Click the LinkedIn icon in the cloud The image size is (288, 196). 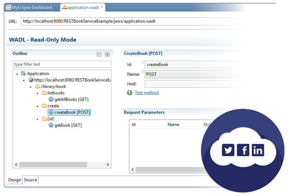point(258,150)
